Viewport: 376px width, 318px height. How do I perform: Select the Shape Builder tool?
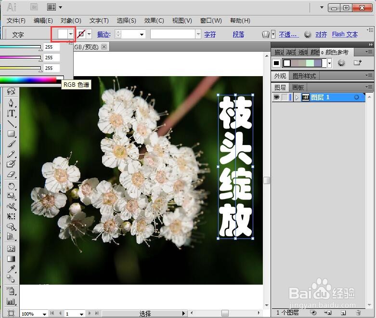(11, 226)
